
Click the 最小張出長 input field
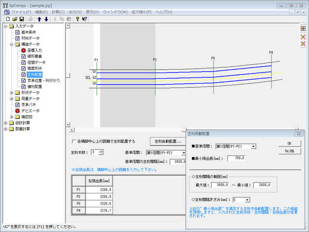(237, 158)
